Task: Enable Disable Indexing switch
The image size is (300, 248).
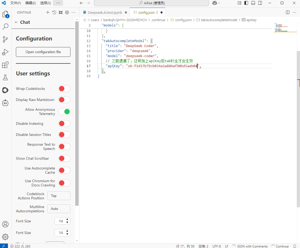Action: tap(64, 124)
